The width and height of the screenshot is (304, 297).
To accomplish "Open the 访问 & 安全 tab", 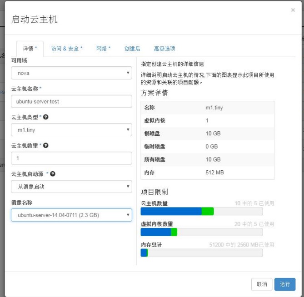I will [x=67, y=49].
